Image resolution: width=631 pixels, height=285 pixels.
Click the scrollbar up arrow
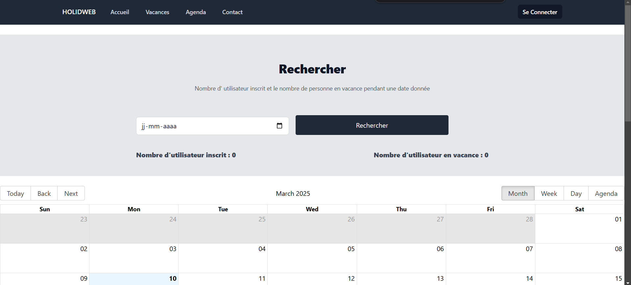(628, 2)
